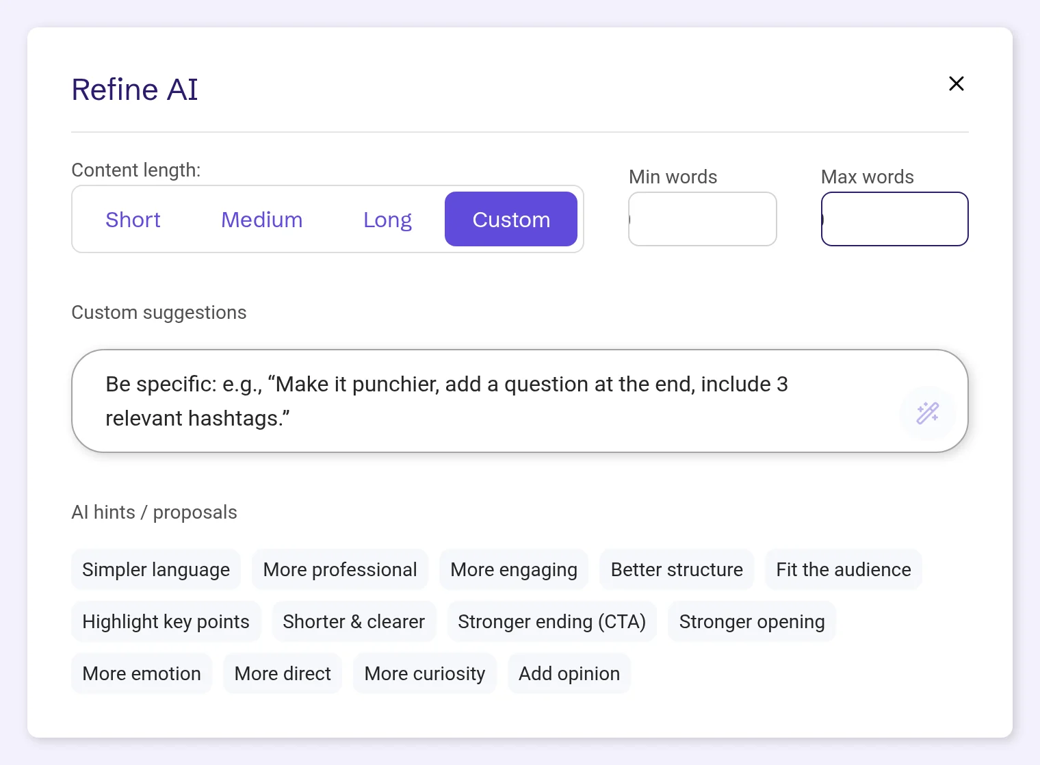Focus the Min words input field
This screenshot has width=1040, height=765.
point(703,219)
